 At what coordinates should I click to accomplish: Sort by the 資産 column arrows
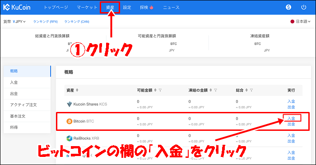(x=77, y=90)
